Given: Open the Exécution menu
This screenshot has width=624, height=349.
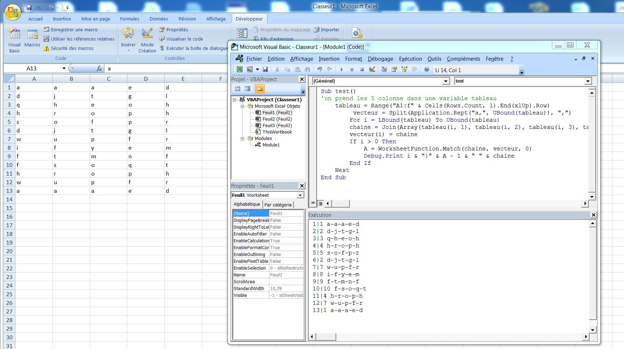Looking at the screenshot, I should coord(410,59).
